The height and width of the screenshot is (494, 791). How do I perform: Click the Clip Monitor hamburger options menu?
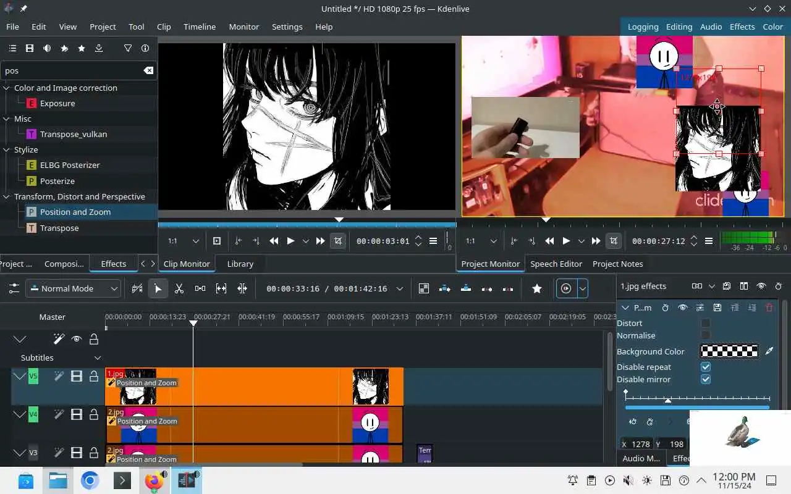click(x=433, y=241)
